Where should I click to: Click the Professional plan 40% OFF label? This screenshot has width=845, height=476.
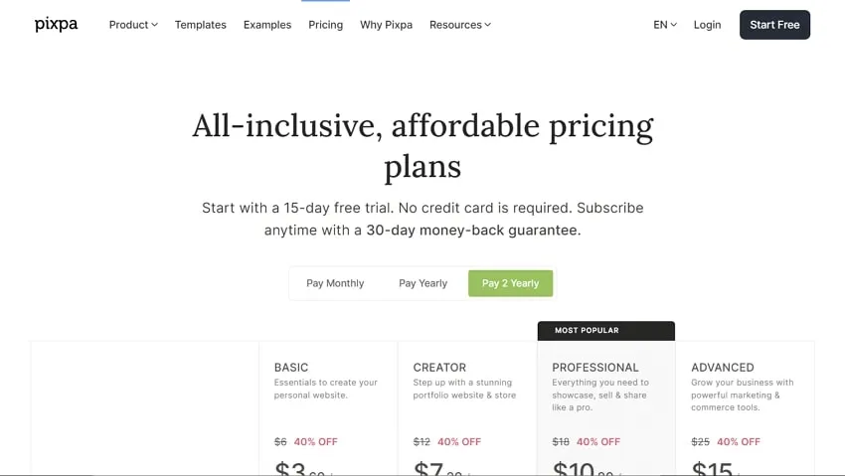tap(598, 442)
